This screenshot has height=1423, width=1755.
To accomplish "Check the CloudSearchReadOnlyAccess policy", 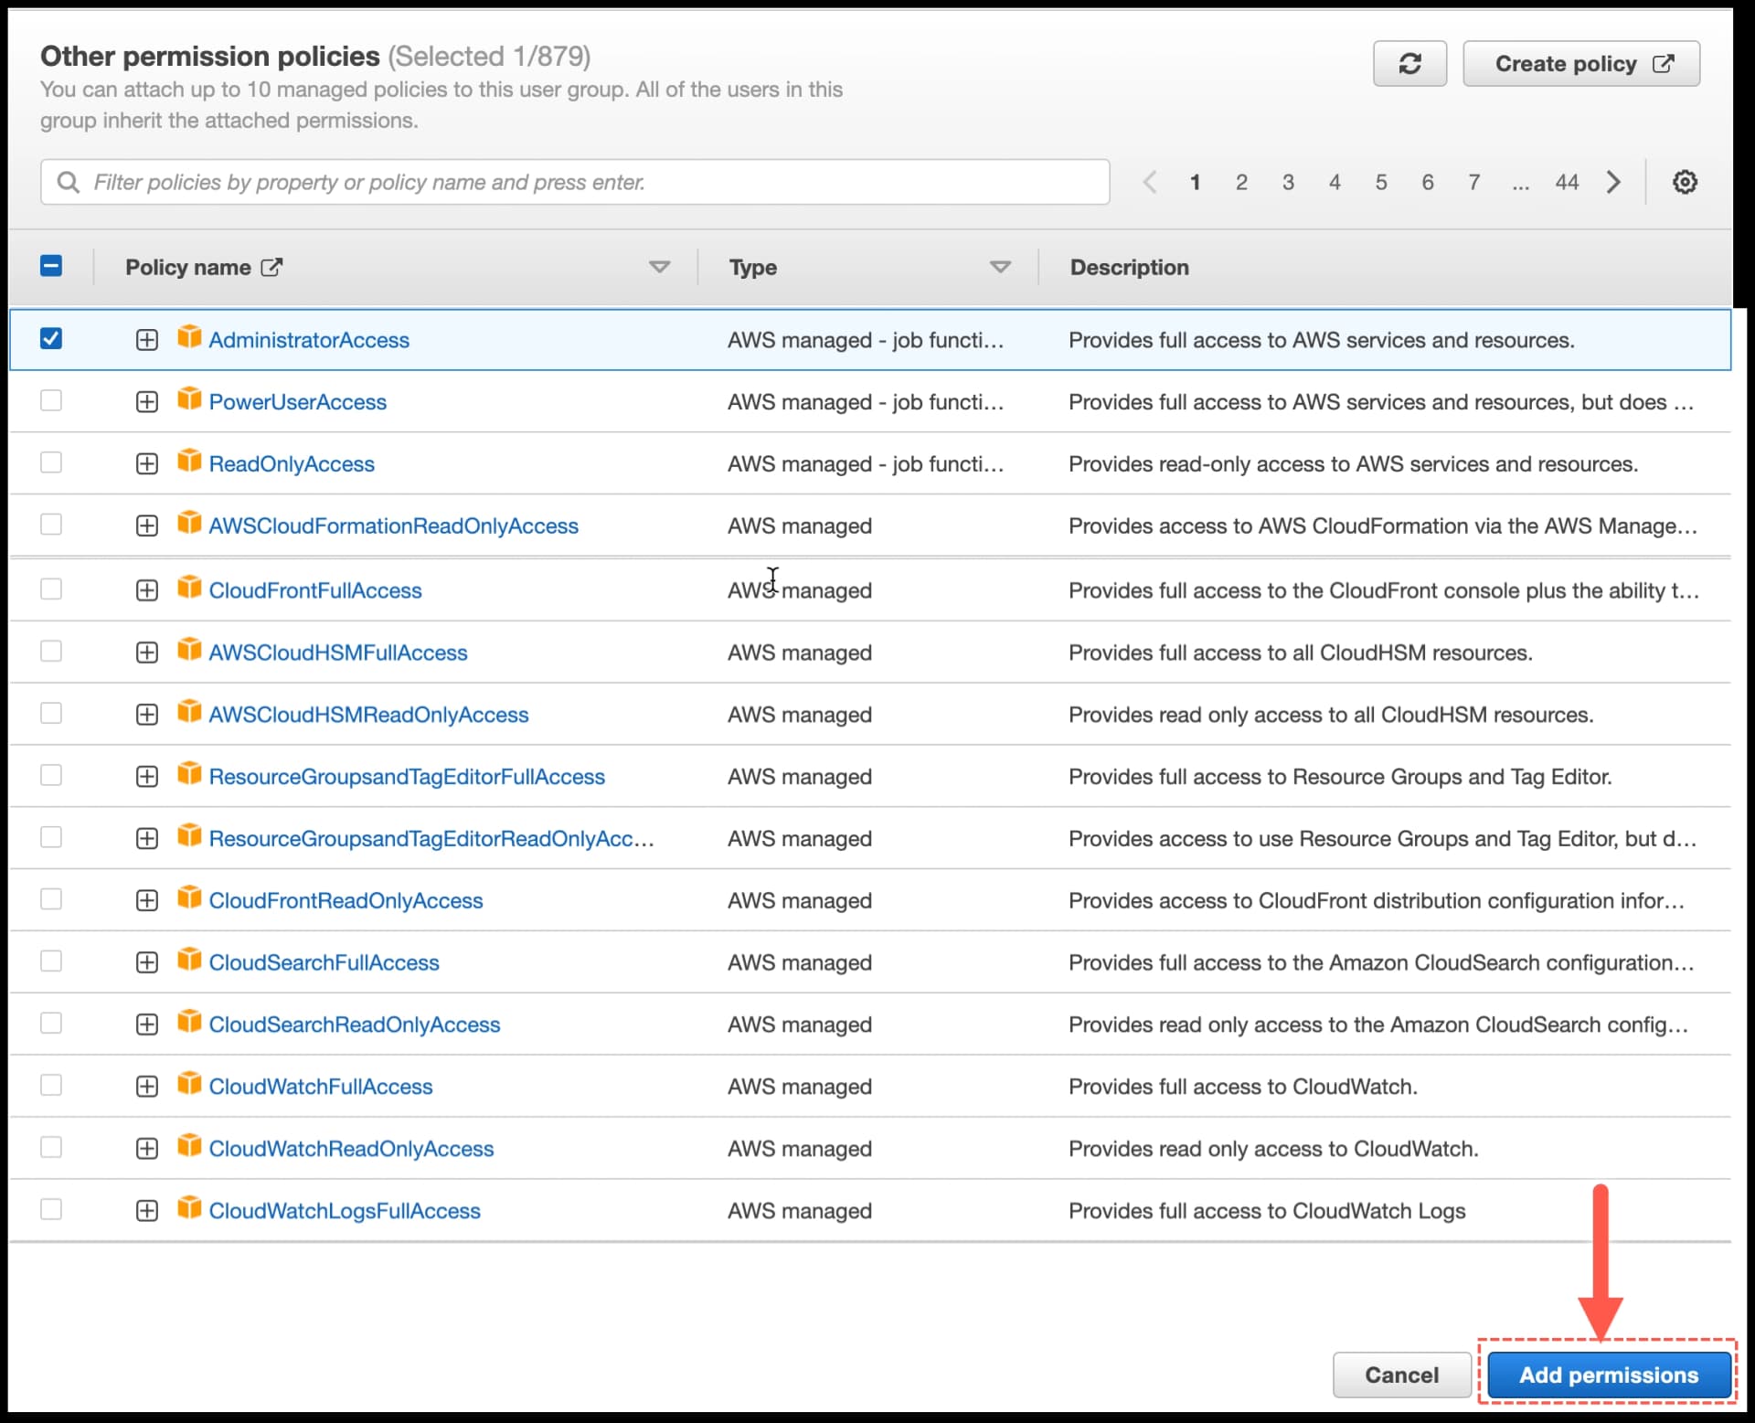I will [51, 1024].
